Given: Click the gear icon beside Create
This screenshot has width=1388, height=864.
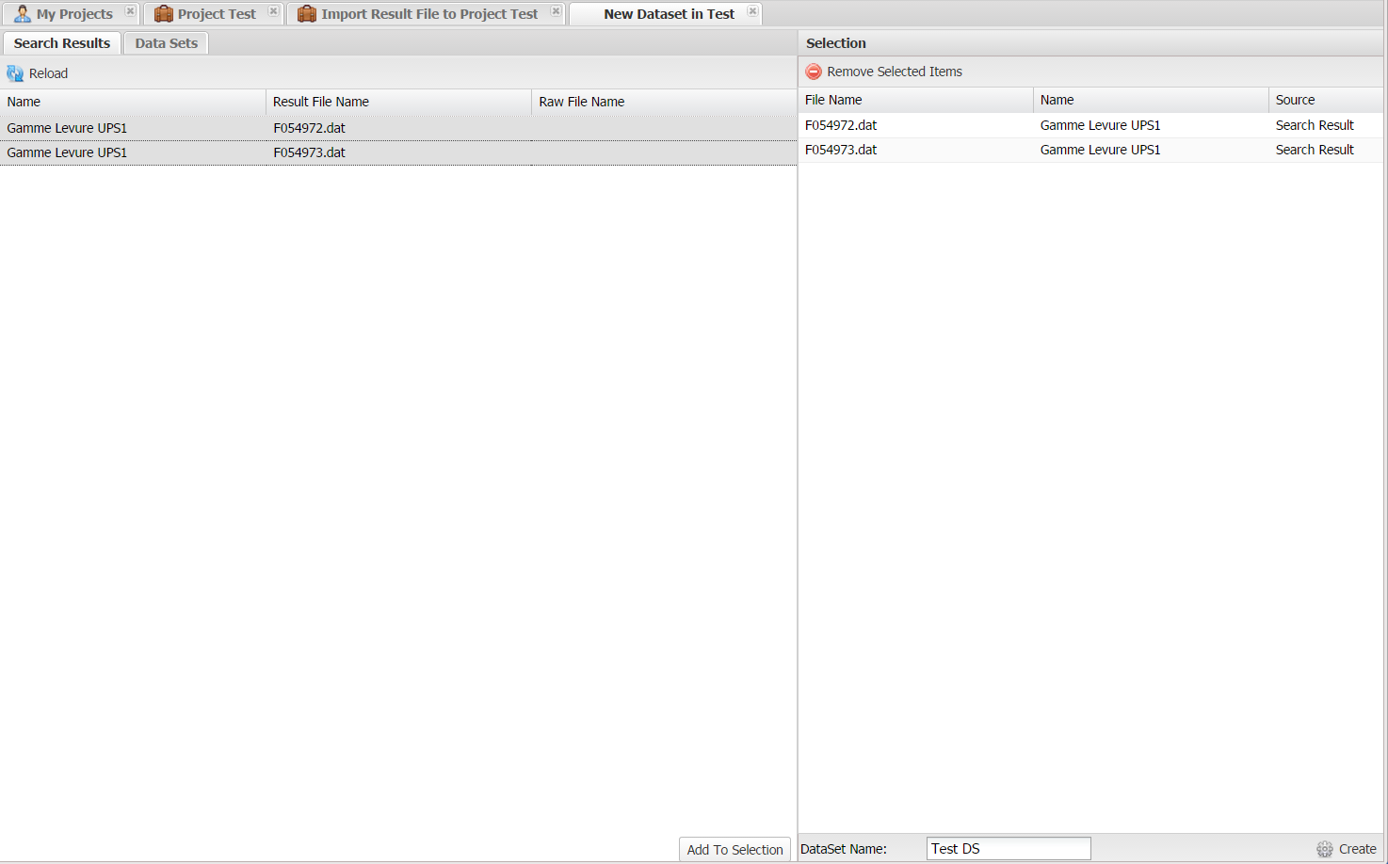Looking at the screenshot, I should coord(1325,849).
